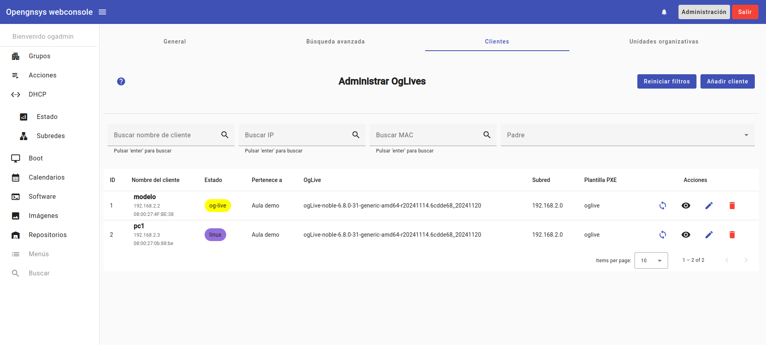Click the notifications bell icon

click(664, 12)
